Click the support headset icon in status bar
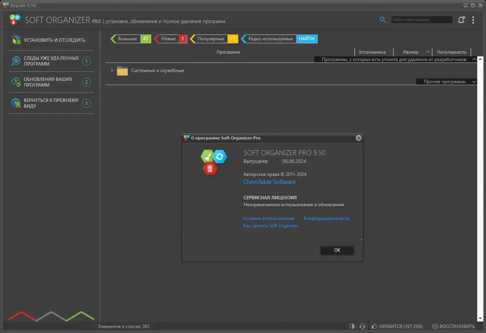486x333 pixels. click(362, 326)
